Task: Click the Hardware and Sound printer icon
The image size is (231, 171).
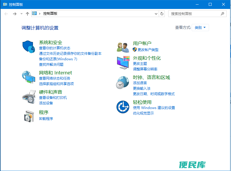Action: (29, 97)
